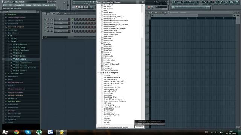
Task: Click the Windows Start button
Action: pyautogui.click(x=5, y=132)
